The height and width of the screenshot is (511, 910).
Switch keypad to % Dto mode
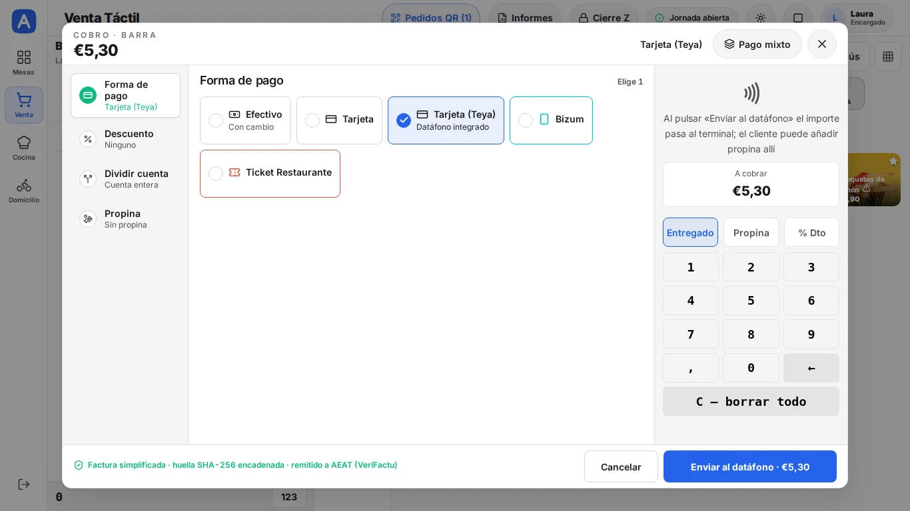click(811, 232)
